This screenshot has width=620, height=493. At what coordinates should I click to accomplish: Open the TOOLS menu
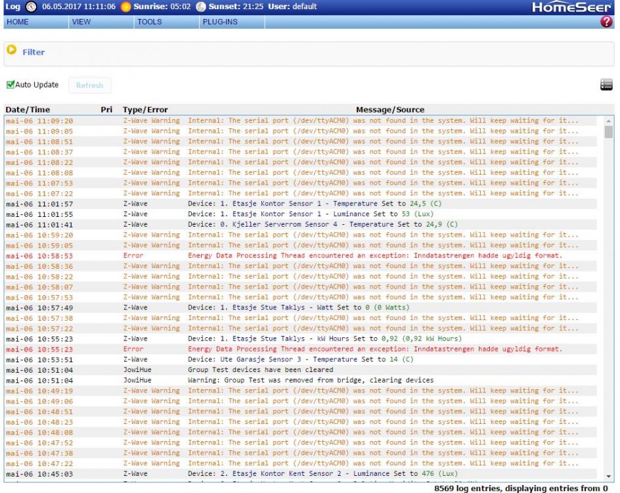pos(149,22)
